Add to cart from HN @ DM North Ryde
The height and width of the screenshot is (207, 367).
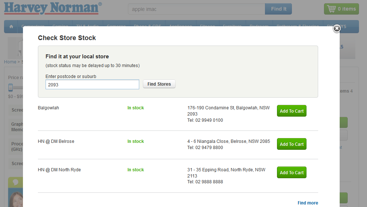point(292,172)
